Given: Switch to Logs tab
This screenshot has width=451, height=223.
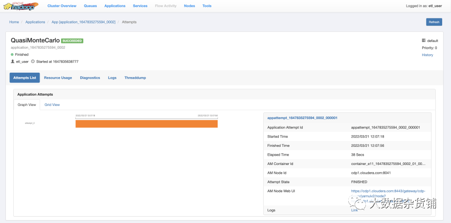Looking at the screenshot, I should (112, 78).
